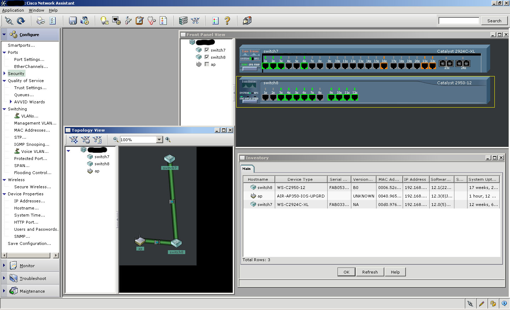Collapse the community tree in Topology View
This screenshot has width=510, height=310.
[68, 151]
